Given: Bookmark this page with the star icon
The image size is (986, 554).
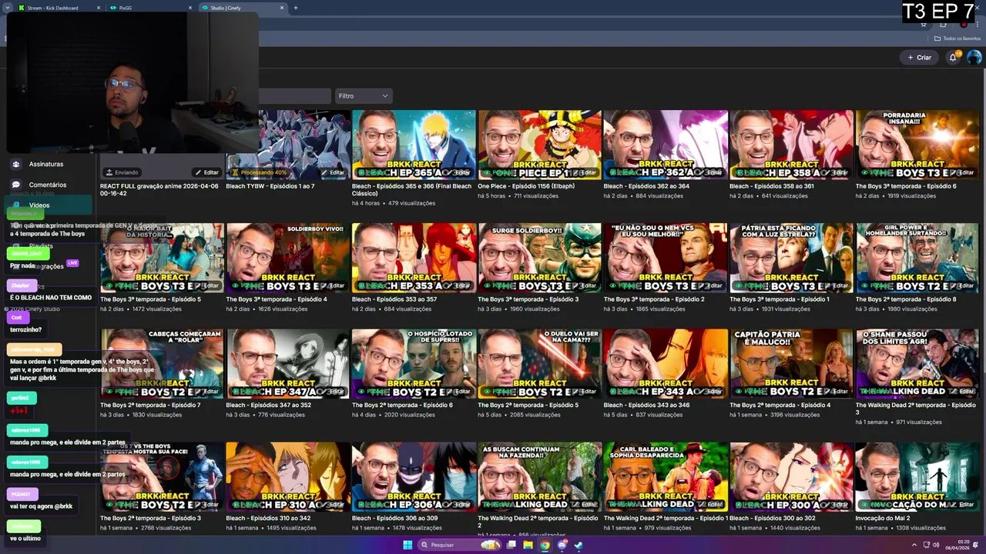Looking at the screenshot, I should 923,24.
